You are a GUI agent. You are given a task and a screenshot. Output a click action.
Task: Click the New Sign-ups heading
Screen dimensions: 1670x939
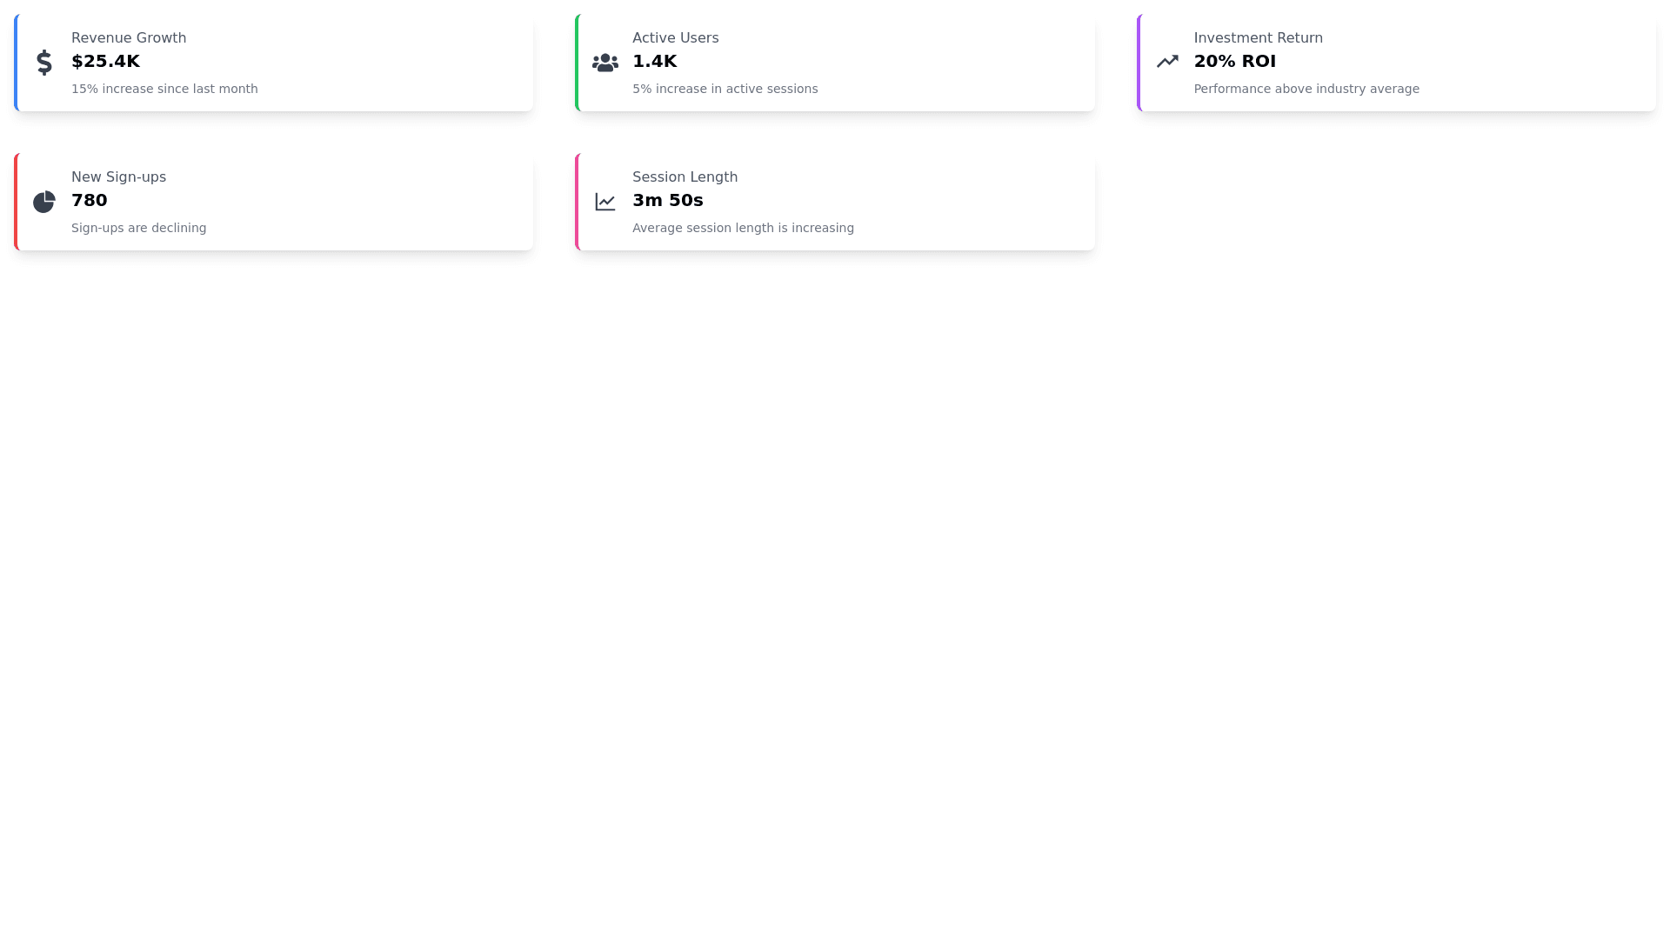pyautogui.click(x=118, y=177)
